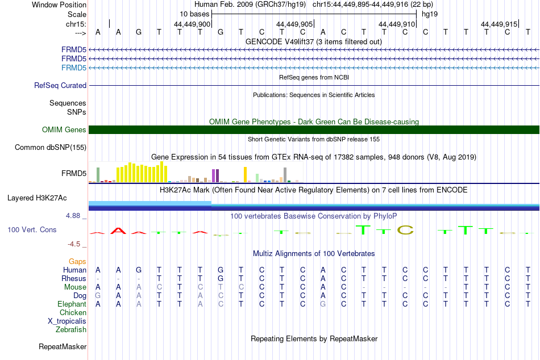Viewport: 540px width, 360px height.
Task: Click the RepeatMasker track label
Action: click(63, 346)
